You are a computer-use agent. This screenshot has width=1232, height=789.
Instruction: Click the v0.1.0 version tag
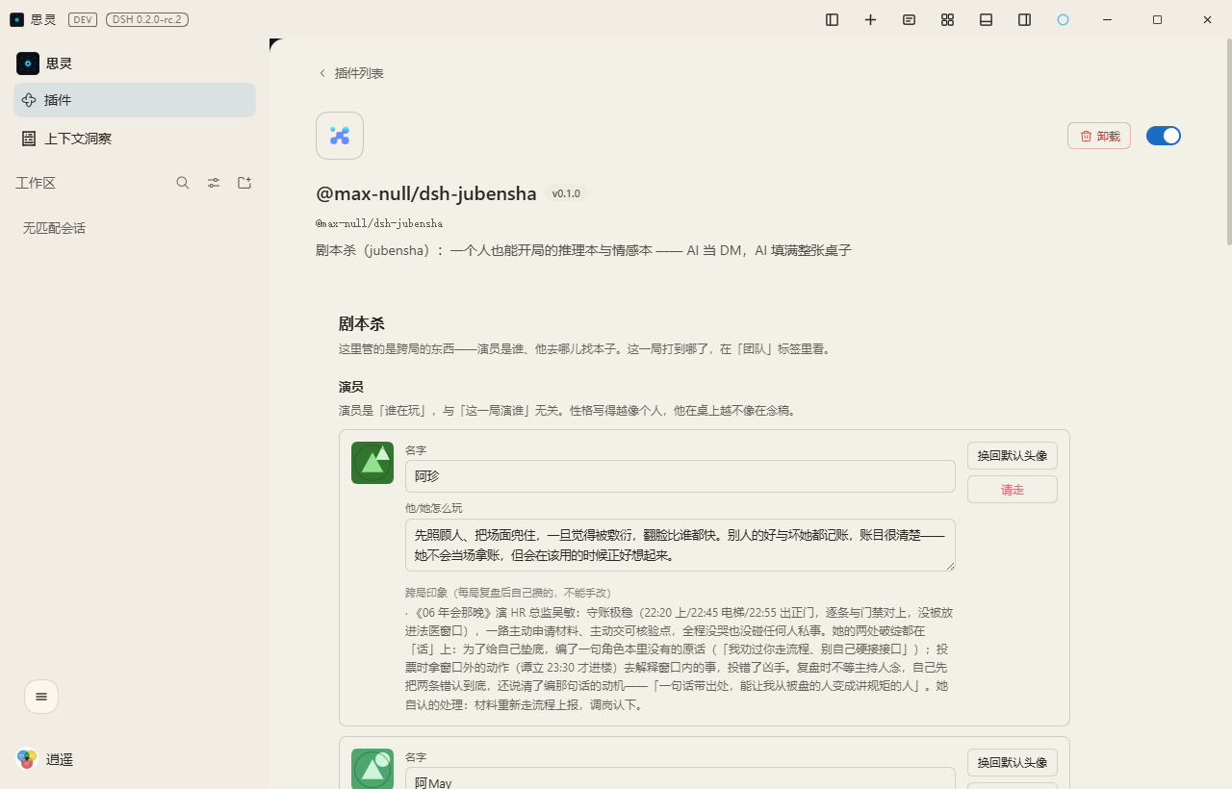[566, 193]
